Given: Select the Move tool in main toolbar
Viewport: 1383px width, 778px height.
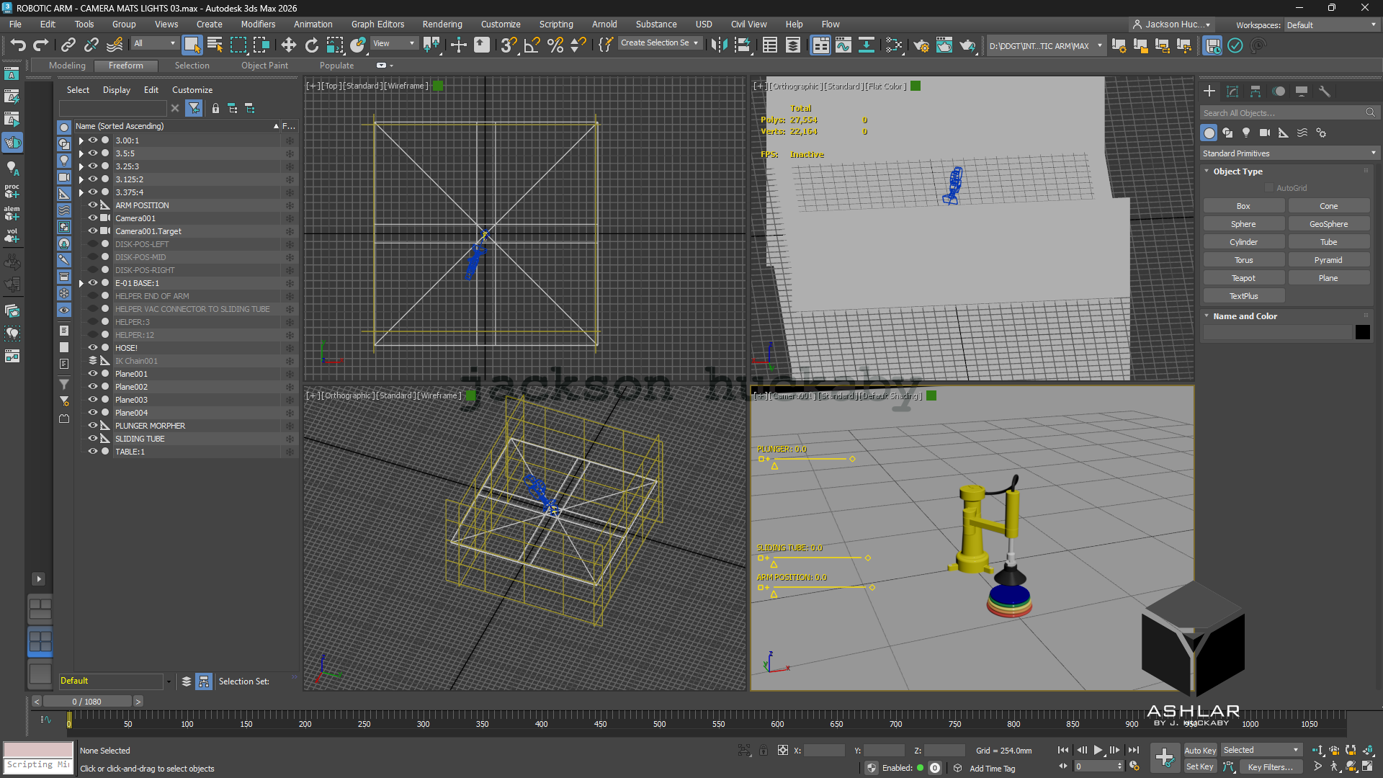Looking at the screenshot, I should [x=288, y=45].
